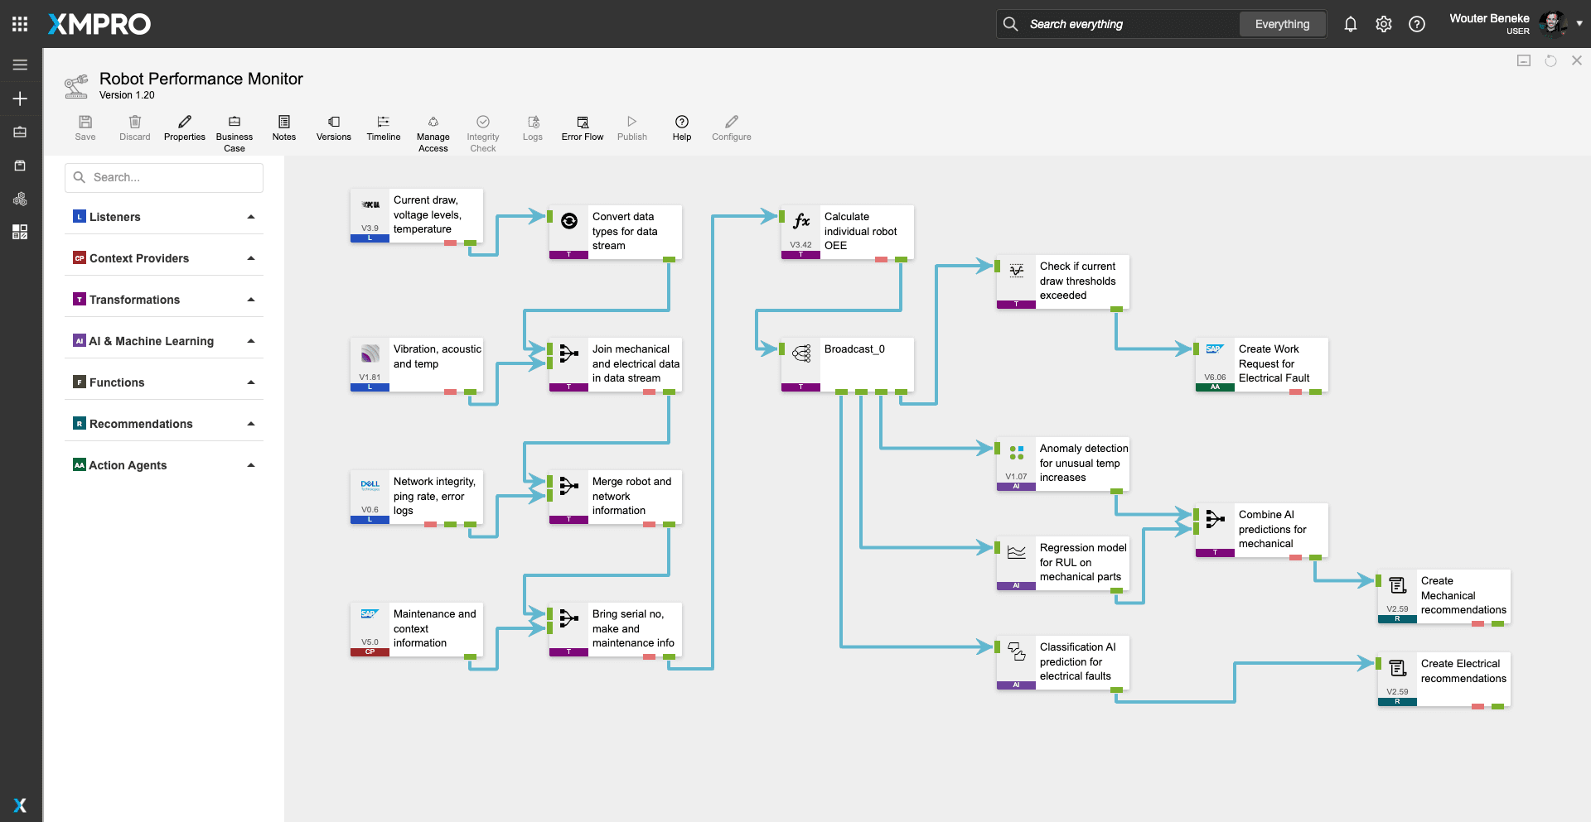Open the user profile dropdown arrow
Screen dimensions: 1591x822
(1579, 24)
